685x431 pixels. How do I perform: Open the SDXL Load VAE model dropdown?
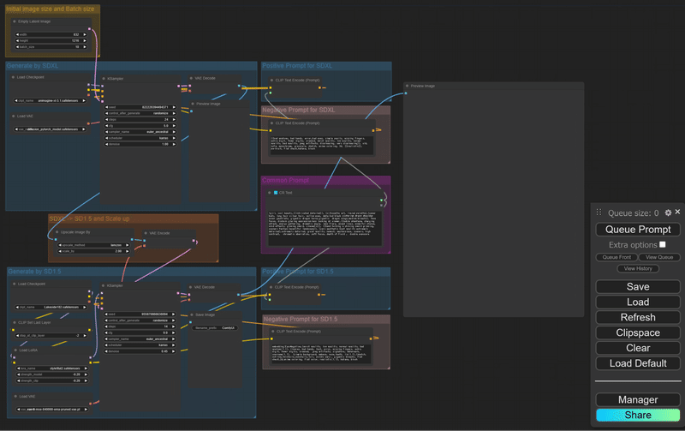51,129
